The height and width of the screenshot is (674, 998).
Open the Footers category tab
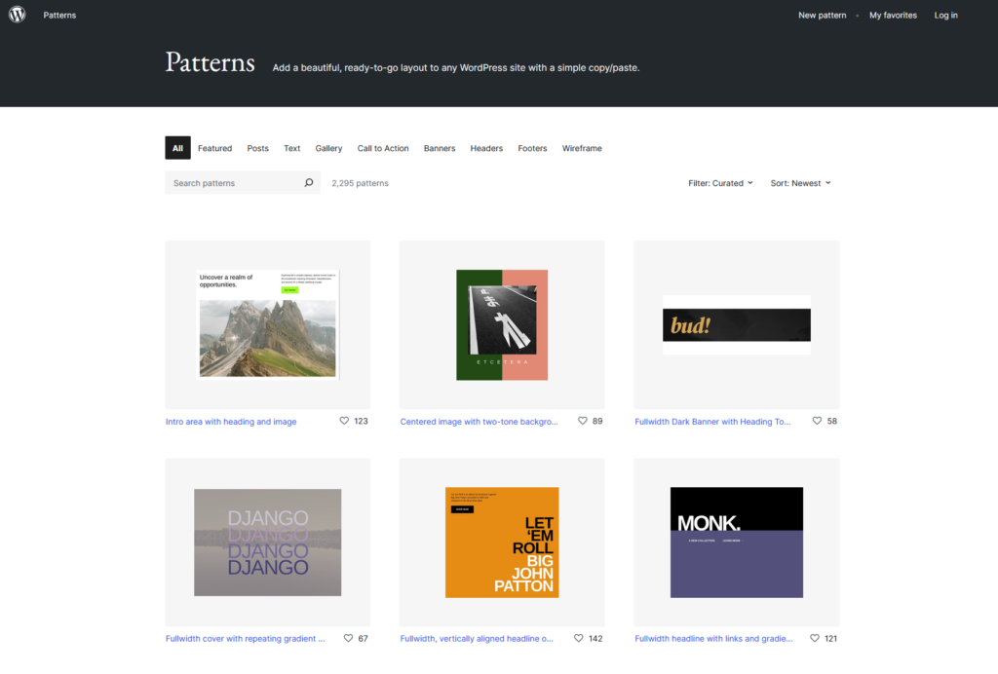533,148
